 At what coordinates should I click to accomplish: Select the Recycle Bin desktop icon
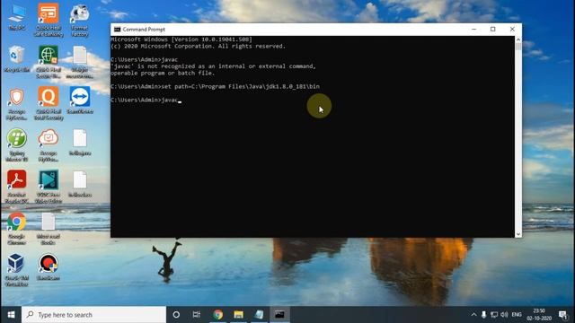click(16, 58)
